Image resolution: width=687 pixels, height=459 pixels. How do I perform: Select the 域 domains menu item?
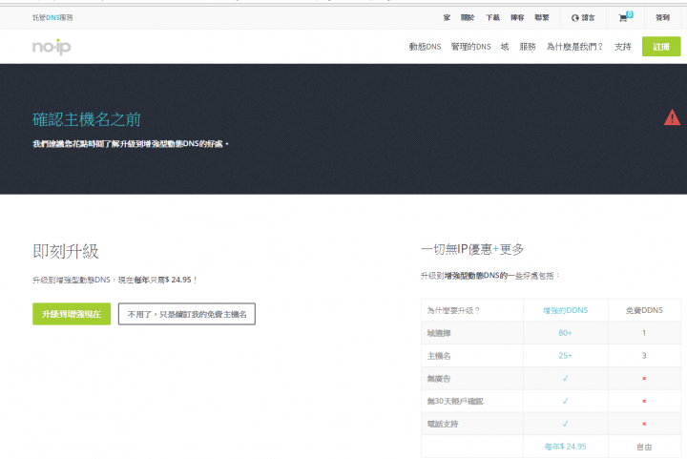pos(505,47)
